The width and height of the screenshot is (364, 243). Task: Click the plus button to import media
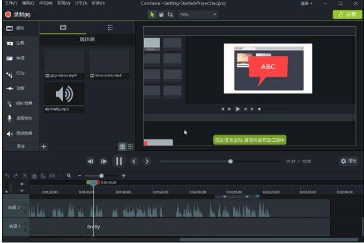[x=43, y=147]
